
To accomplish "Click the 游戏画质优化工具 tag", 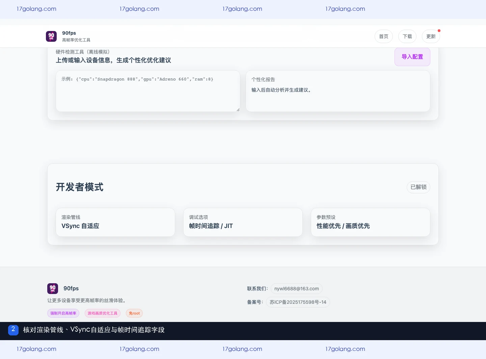I will tap(103, 313).
